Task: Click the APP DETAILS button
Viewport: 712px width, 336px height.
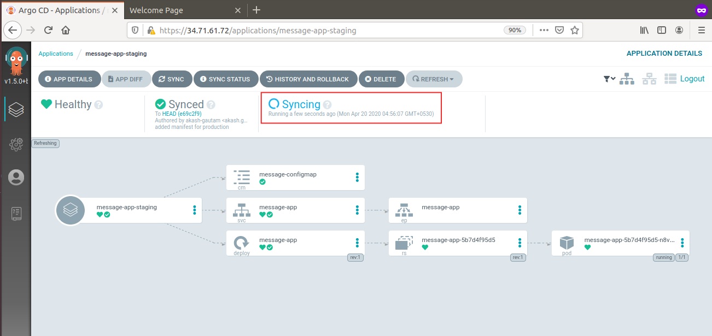Action: pos(69,79)
